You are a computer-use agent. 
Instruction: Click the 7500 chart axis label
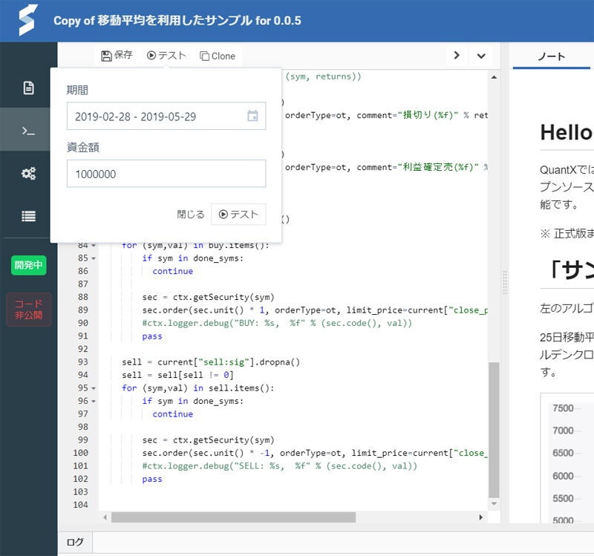[x=563, y=408]
